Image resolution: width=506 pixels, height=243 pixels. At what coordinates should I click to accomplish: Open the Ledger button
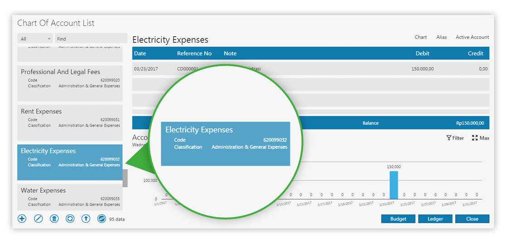coord(434,219)
